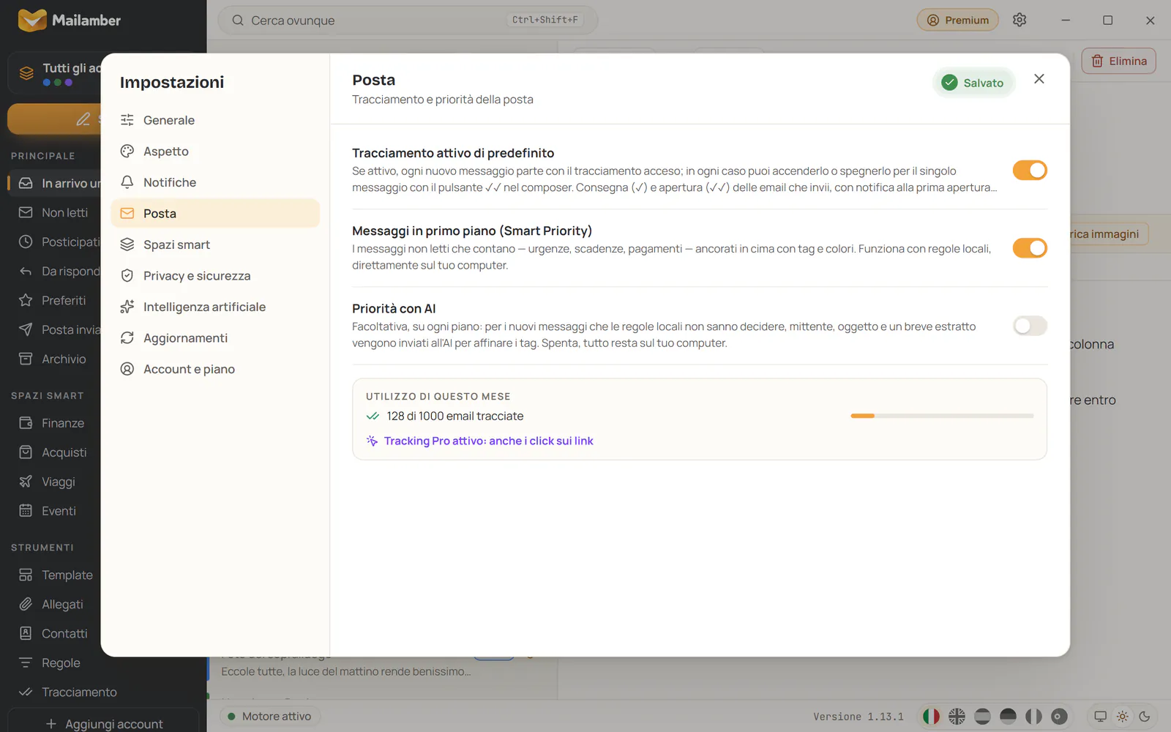Select Spazi smart settings section
The image size is (1171, 732).
pos(215,244)
